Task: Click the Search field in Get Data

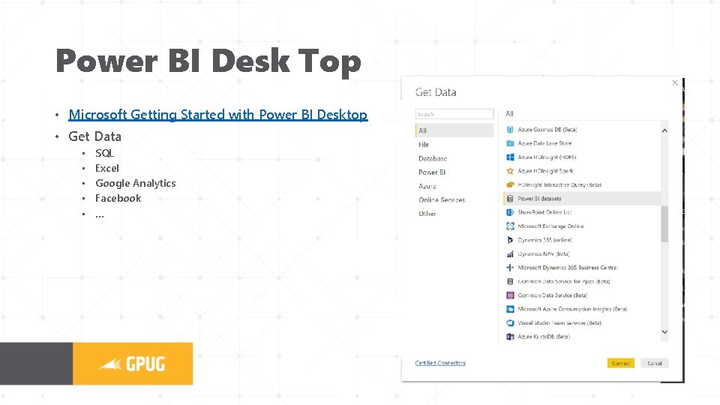Action: point(454,114)
